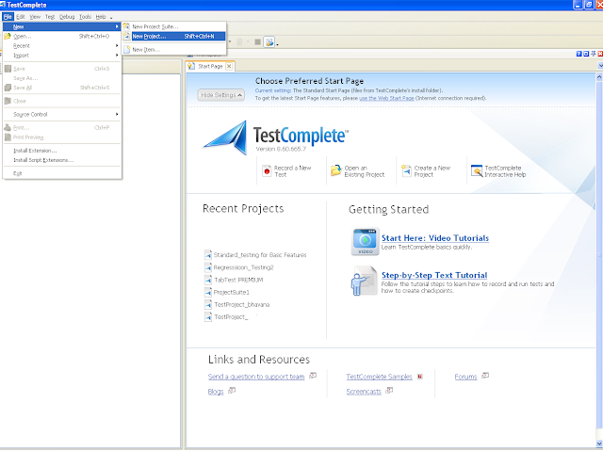603x451 pixels.
Task: Expand the Import submenu
Action: coord(62,56)
